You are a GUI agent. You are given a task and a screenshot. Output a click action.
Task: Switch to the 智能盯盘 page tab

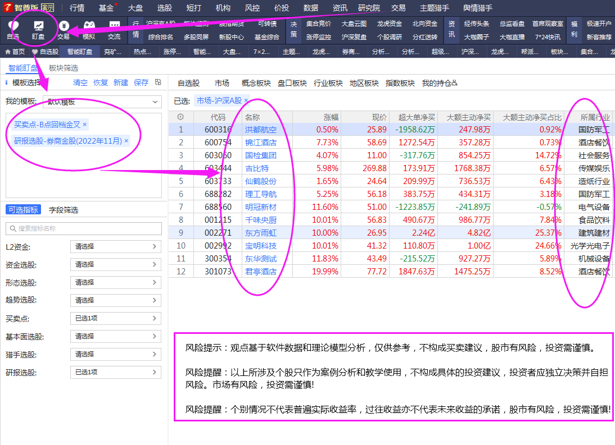[80, 52]
